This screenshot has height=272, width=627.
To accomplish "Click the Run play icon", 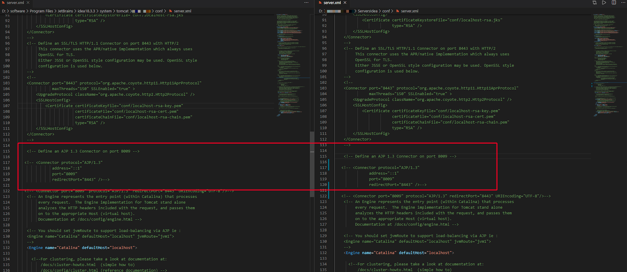I will 604,3.
